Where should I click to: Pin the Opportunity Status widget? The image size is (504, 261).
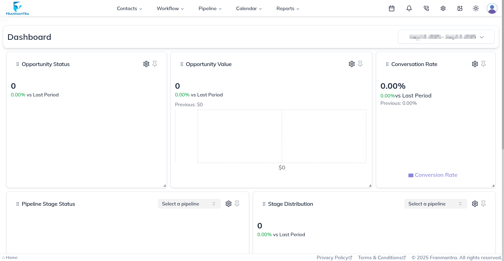[155, 64]
